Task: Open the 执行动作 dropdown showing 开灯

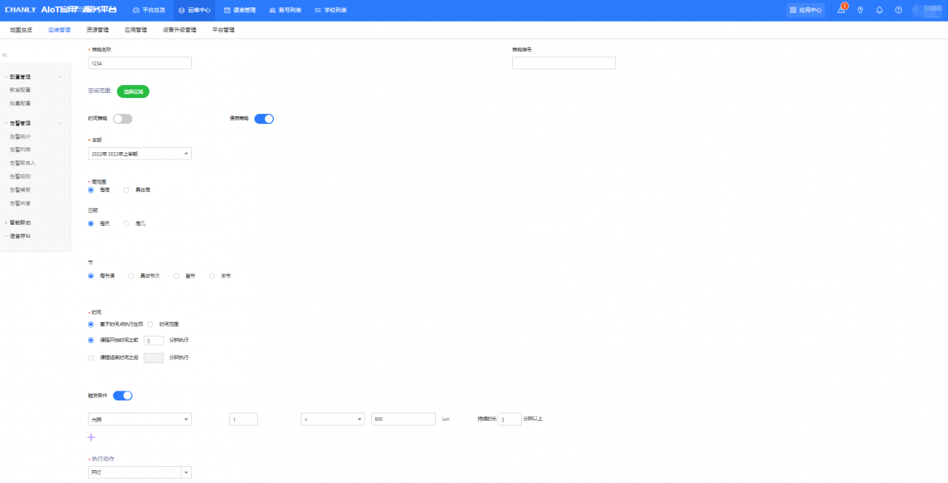Action: pyautogui.click(x=139, y=472)
